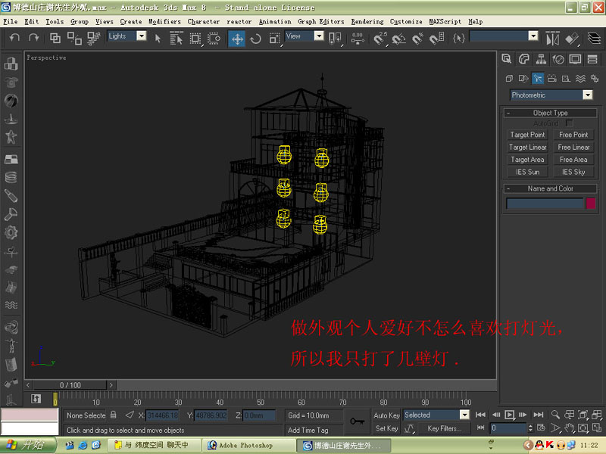The image size is (606, 454).
Task: Open the Time Configuration icon
Action: coord(541,428)
